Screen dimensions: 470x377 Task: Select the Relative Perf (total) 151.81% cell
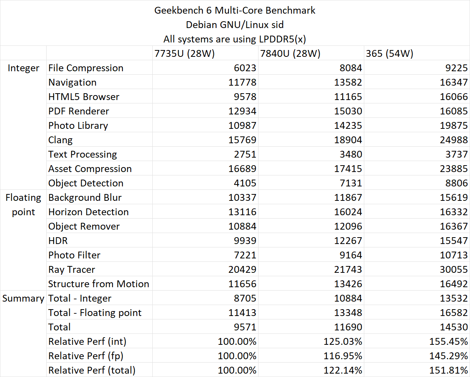click(448, 371)
